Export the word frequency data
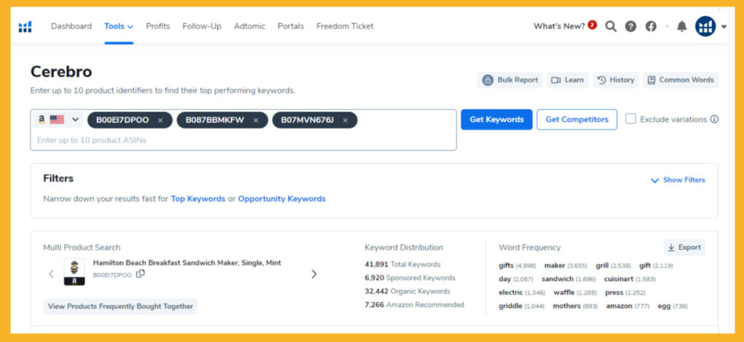 [x=684, y=248]
